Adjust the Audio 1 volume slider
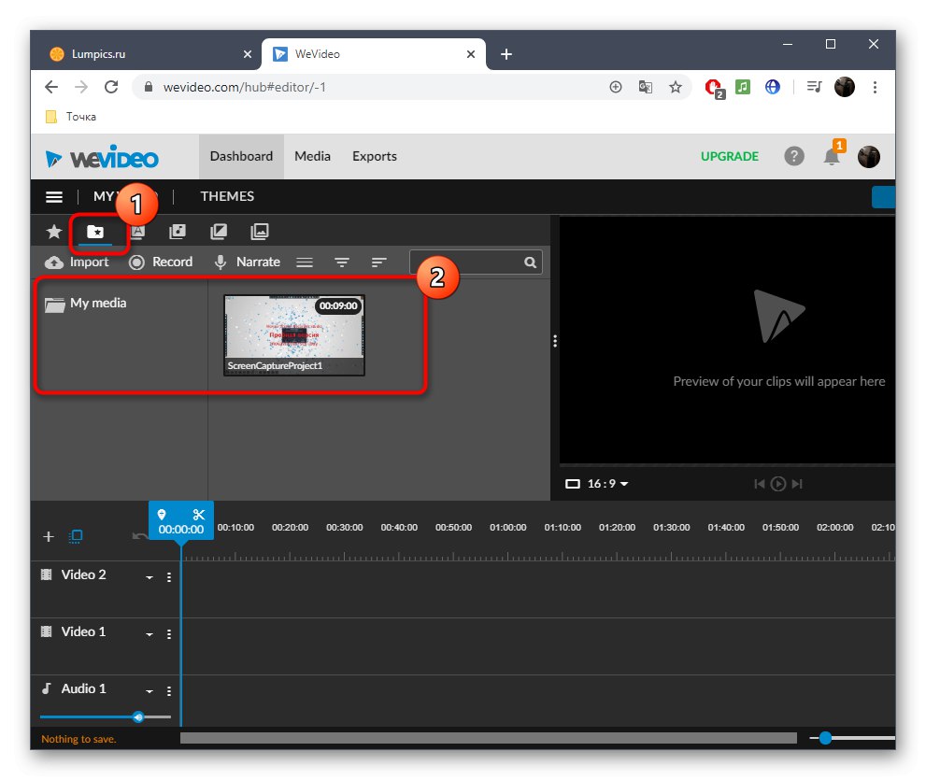The height and width of the screenshot is (780, 926). pyautogui.click(x=138, y=716)
